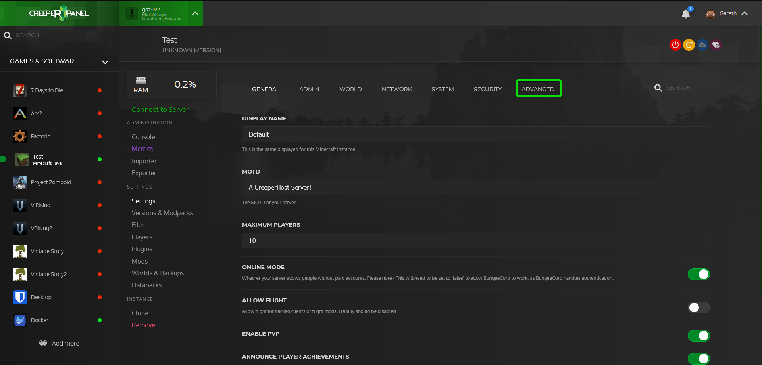Click the orange restart icon
762x365 pixels.
click(689, 45)
